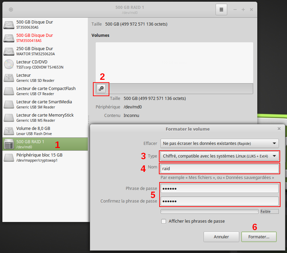Select the 500 GB RAID 1 device
287x253 pixels.
point(35,144)
